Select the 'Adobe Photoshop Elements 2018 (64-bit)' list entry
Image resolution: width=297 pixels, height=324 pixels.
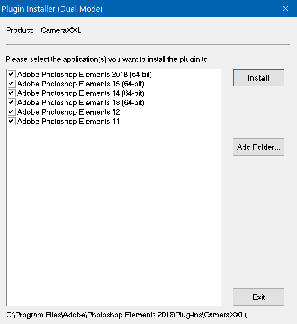[84, 74]
